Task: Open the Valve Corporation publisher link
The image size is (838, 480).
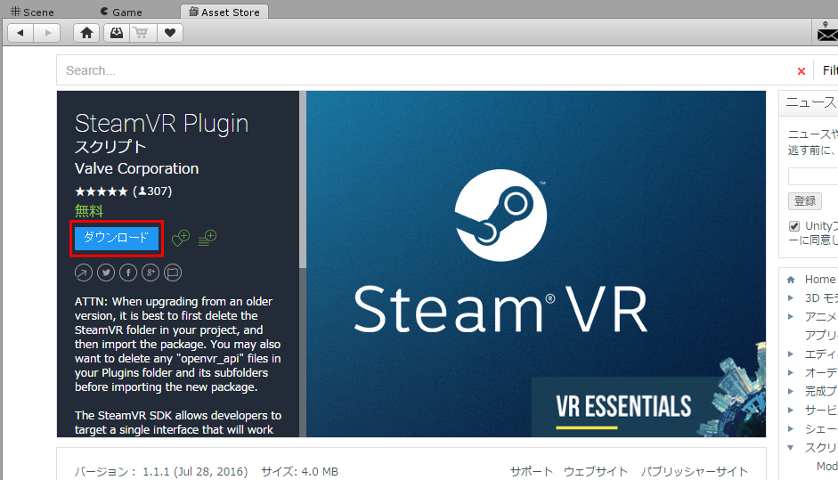Action: [137, 169]
